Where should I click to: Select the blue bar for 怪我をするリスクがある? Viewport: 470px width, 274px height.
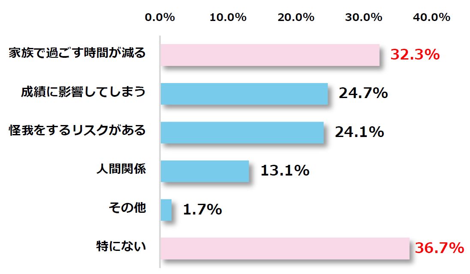[x=242, y=132]
